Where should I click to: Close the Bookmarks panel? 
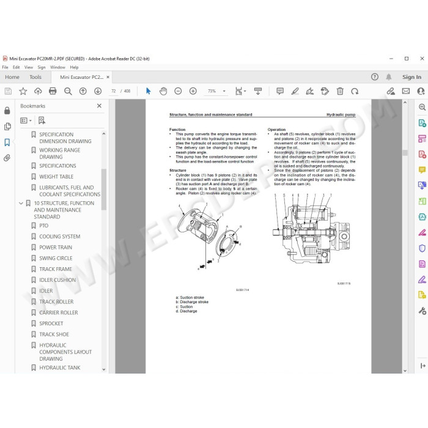click(x=99, y=106)
